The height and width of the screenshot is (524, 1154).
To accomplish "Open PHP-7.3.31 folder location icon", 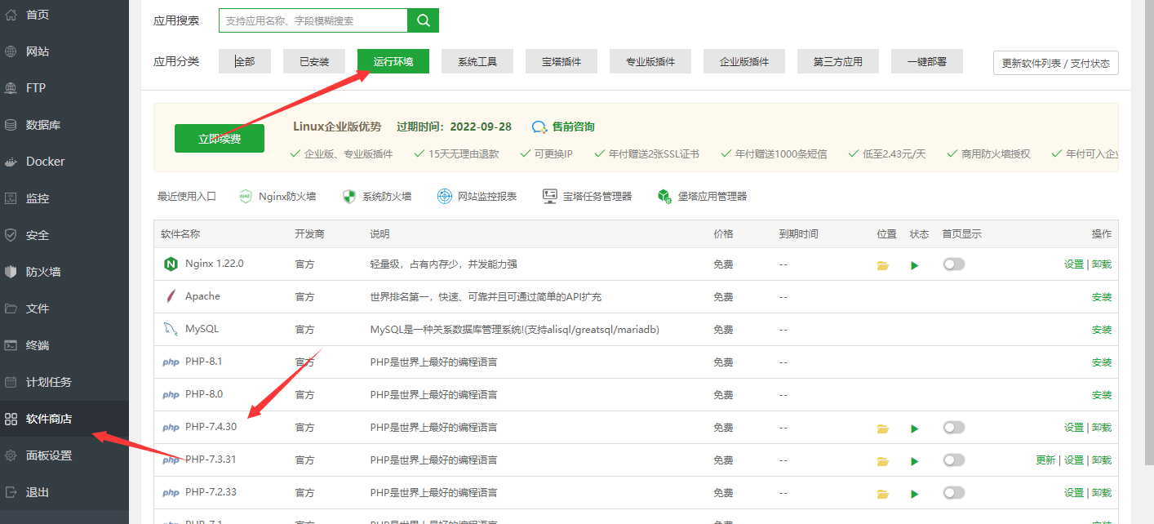I will 882,461.
